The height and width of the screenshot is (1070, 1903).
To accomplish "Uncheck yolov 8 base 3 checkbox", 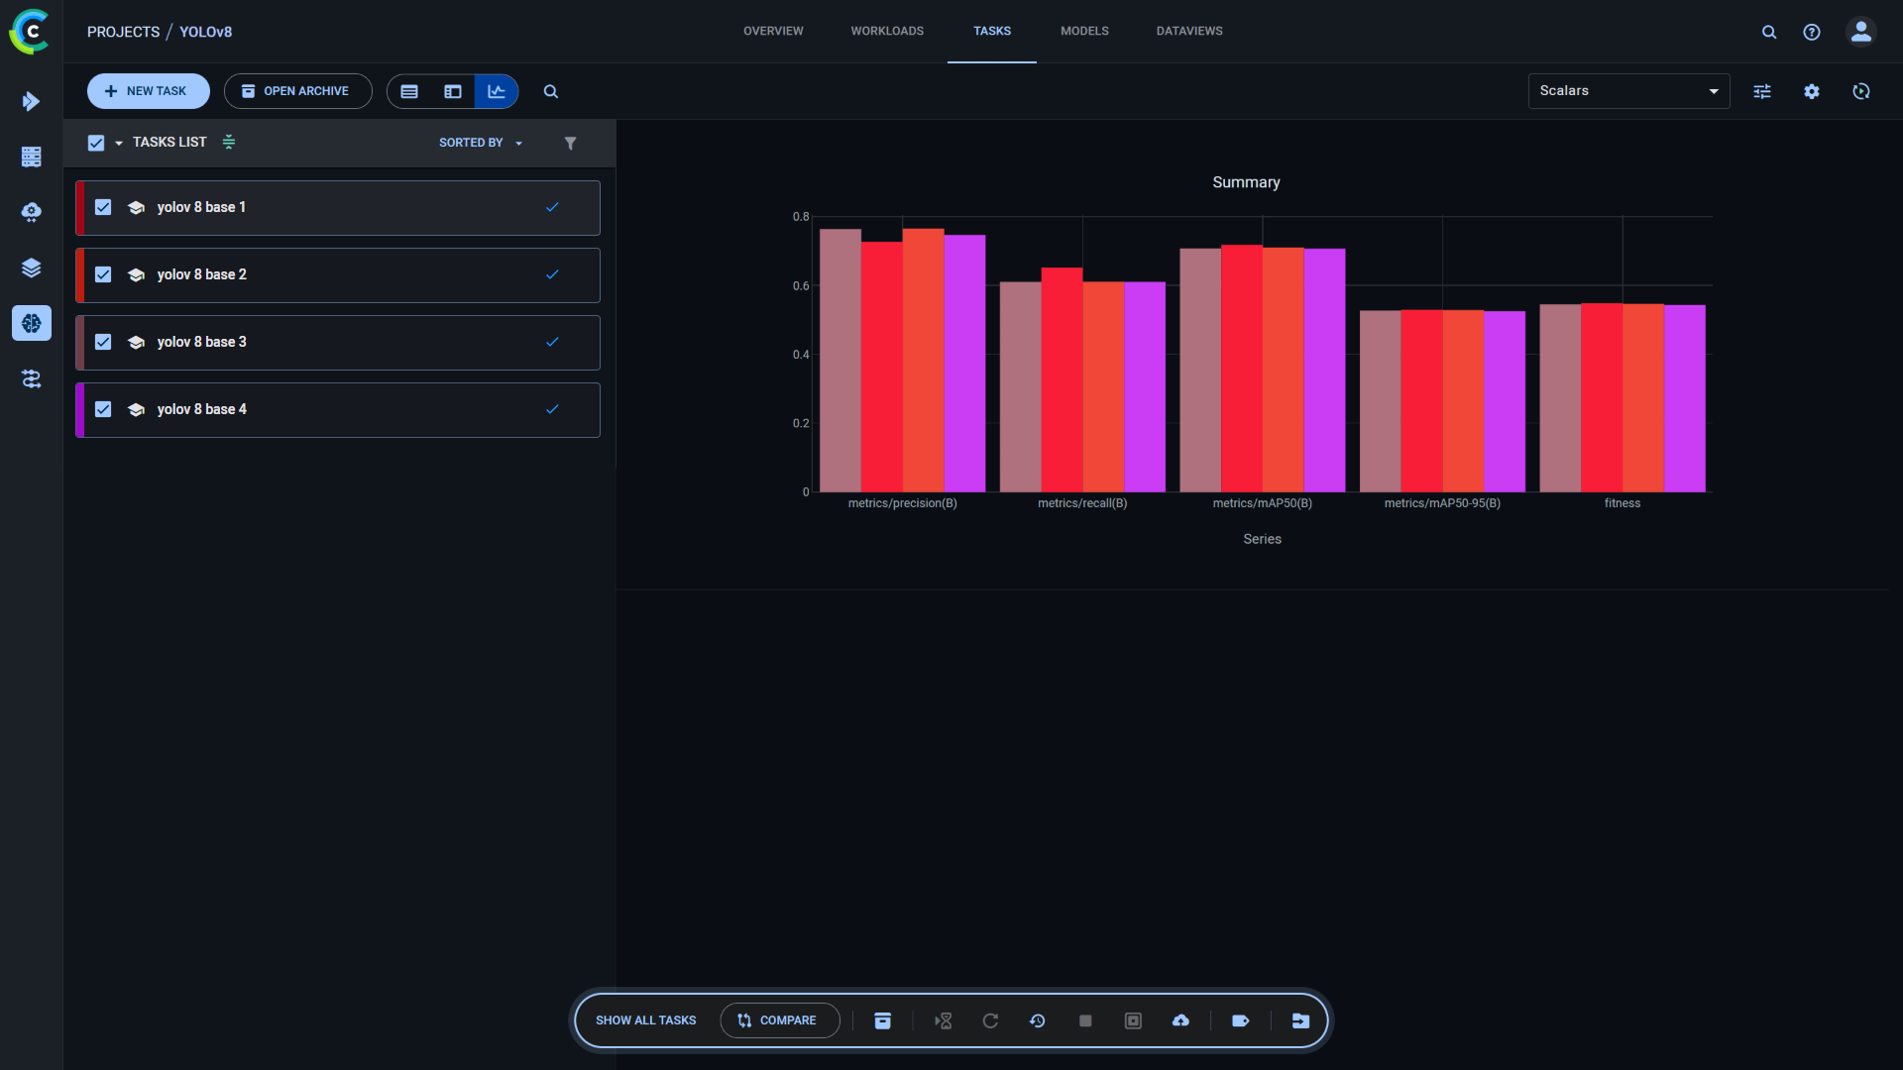I will (x=103, y=342).
